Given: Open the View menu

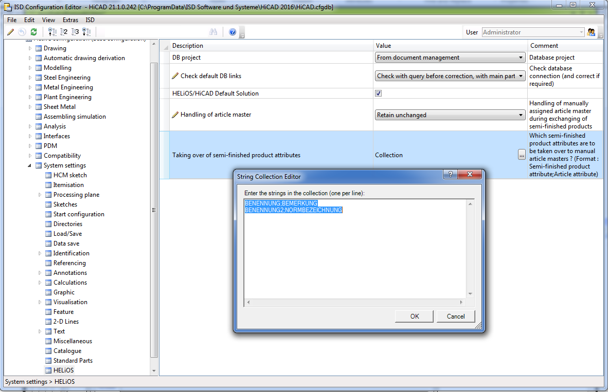Looking at the screenshot, I should tap(48, 20).
